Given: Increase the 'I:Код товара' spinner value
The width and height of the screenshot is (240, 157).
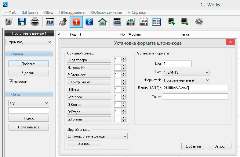Looking at the screenshot, I should [x=123, y=58].
